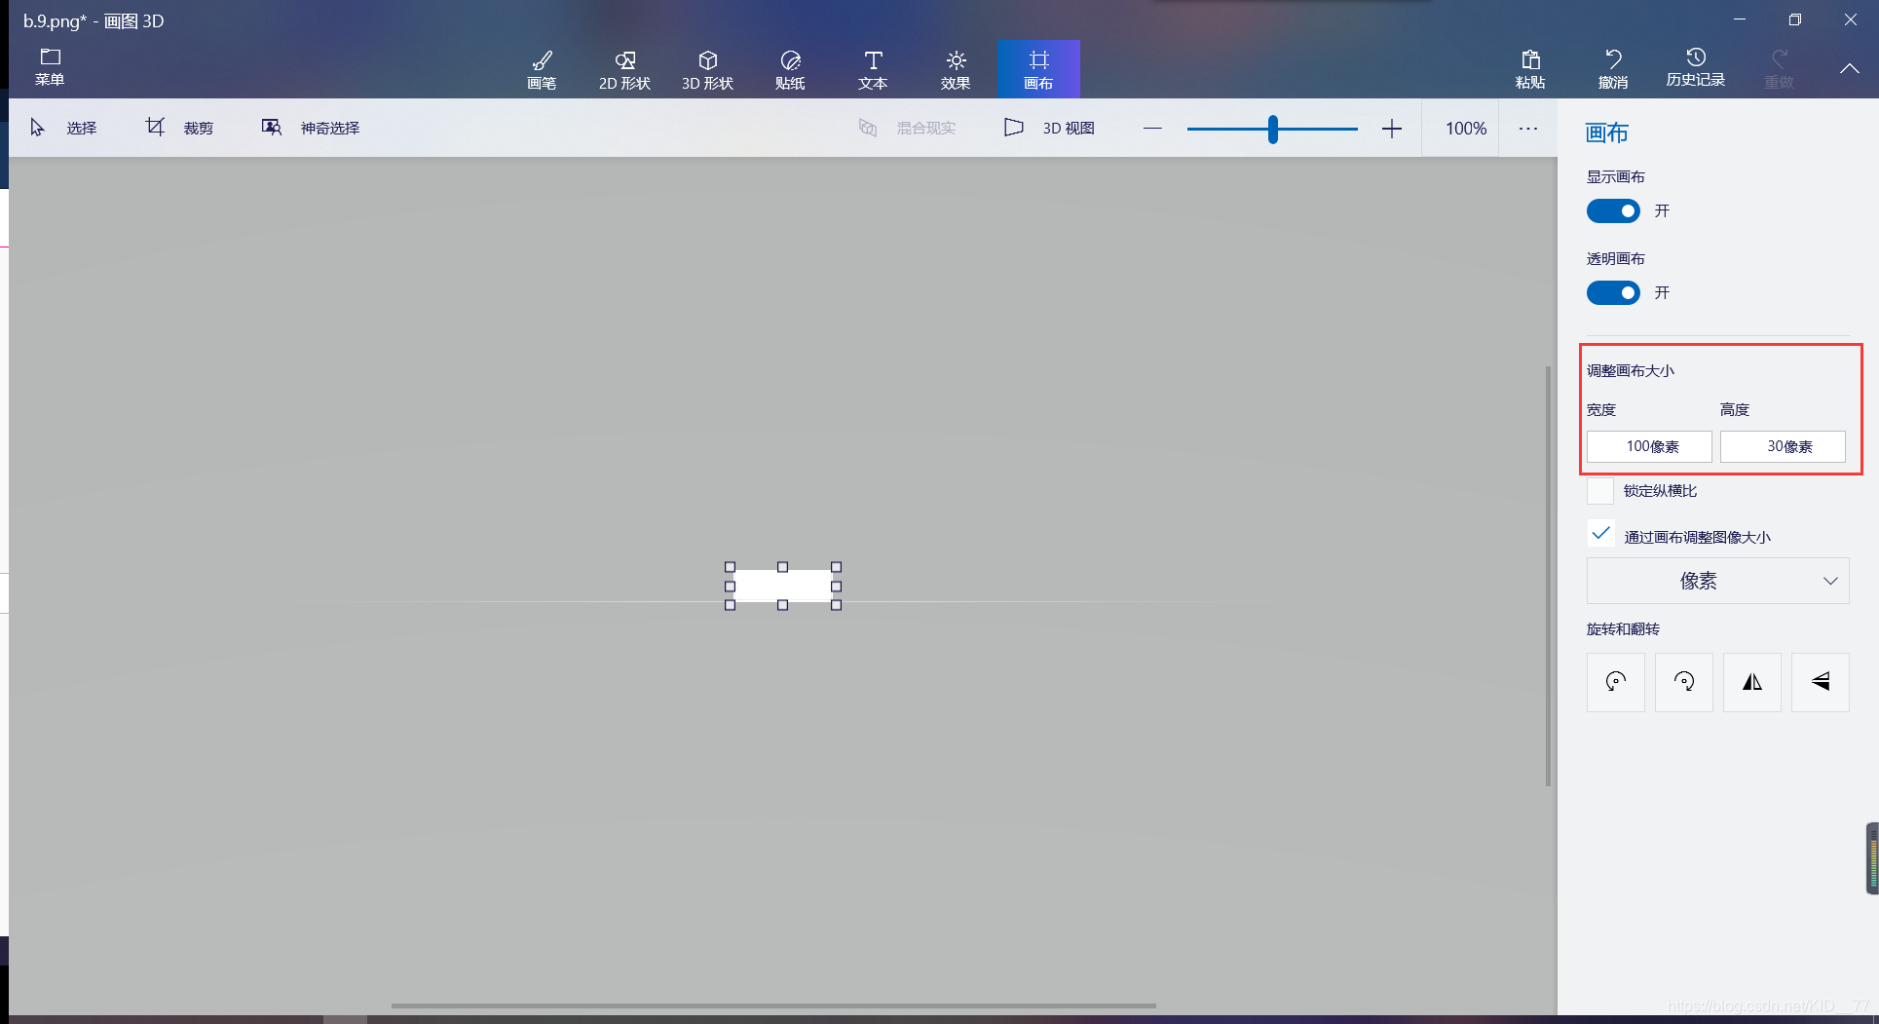Image resolution: width=1879 pixels, height=1024 pixels.
Task: Open the more options ellipsis menu
Action: (1528, 129)
